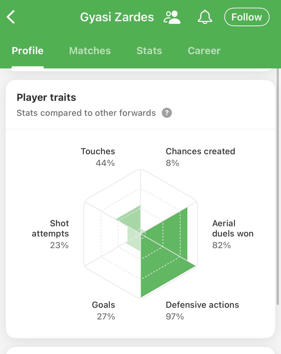Screen dimensions: 281x354
Task: Open the Matches tab
Action: point(90,51)
